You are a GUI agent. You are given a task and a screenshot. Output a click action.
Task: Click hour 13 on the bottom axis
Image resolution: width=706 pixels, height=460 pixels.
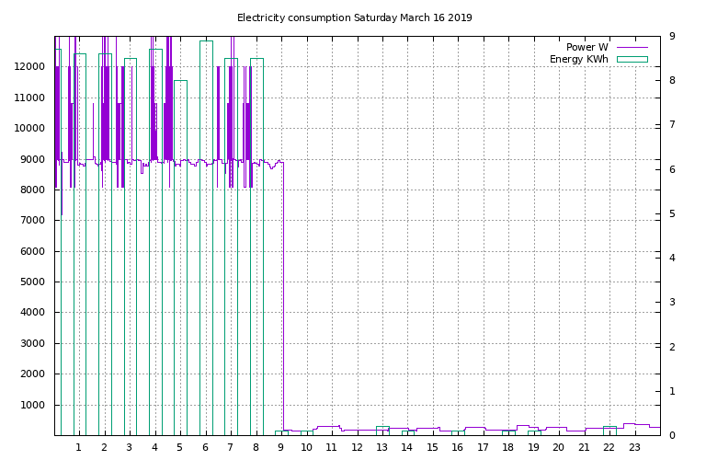click(x=382, y=447)
